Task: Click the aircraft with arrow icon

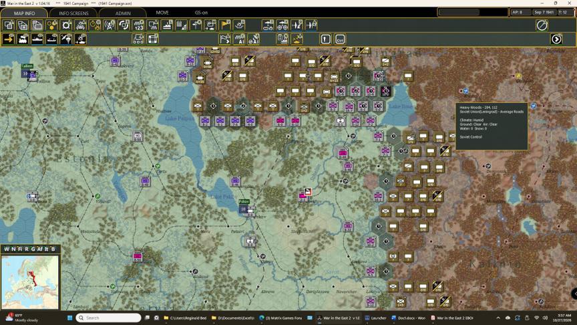Action: [x=297, y=25]
